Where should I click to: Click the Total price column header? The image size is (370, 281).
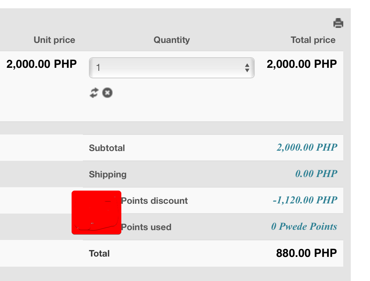tap(313, 40)
